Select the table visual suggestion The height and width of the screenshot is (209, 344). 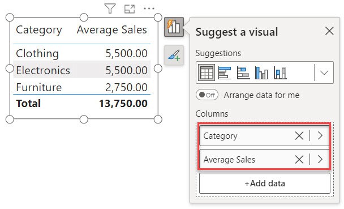point(206,72)
